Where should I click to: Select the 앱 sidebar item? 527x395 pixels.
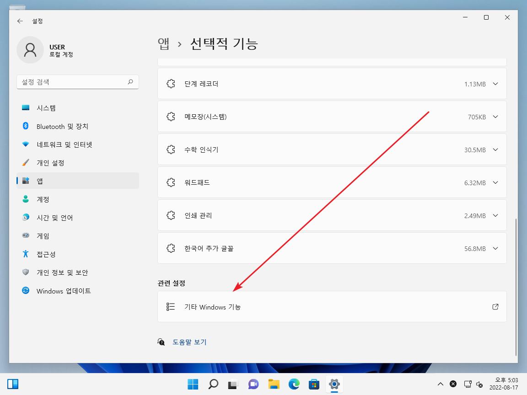[78, 181]
